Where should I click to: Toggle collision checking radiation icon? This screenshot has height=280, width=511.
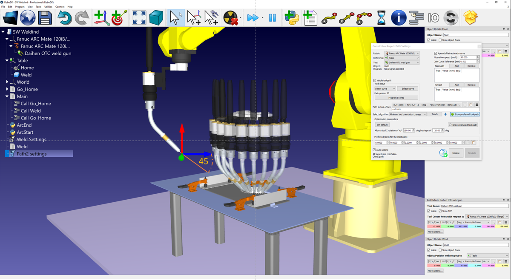pyautogui.click(x=231, y=18)
